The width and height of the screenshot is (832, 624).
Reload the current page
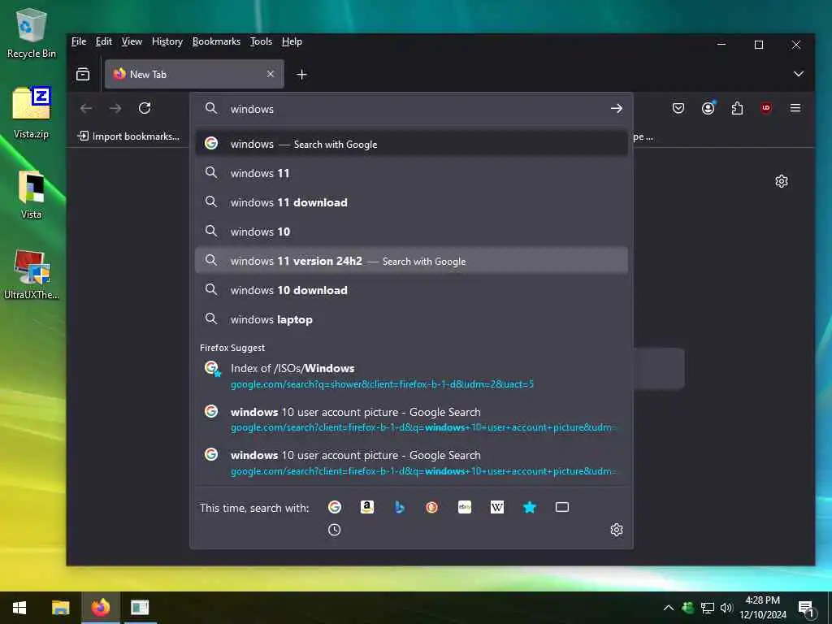coord(145,108)
